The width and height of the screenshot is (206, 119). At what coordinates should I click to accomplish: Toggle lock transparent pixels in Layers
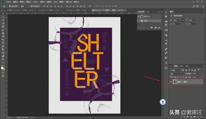[x=175, y=77]
